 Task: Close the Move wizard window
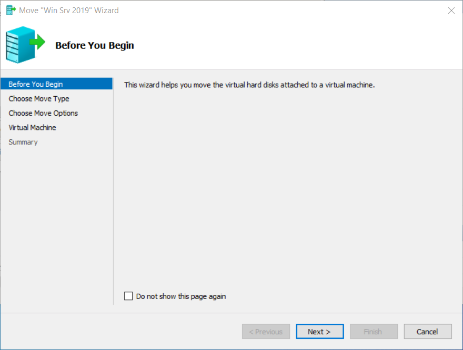(x=451, y=11)
